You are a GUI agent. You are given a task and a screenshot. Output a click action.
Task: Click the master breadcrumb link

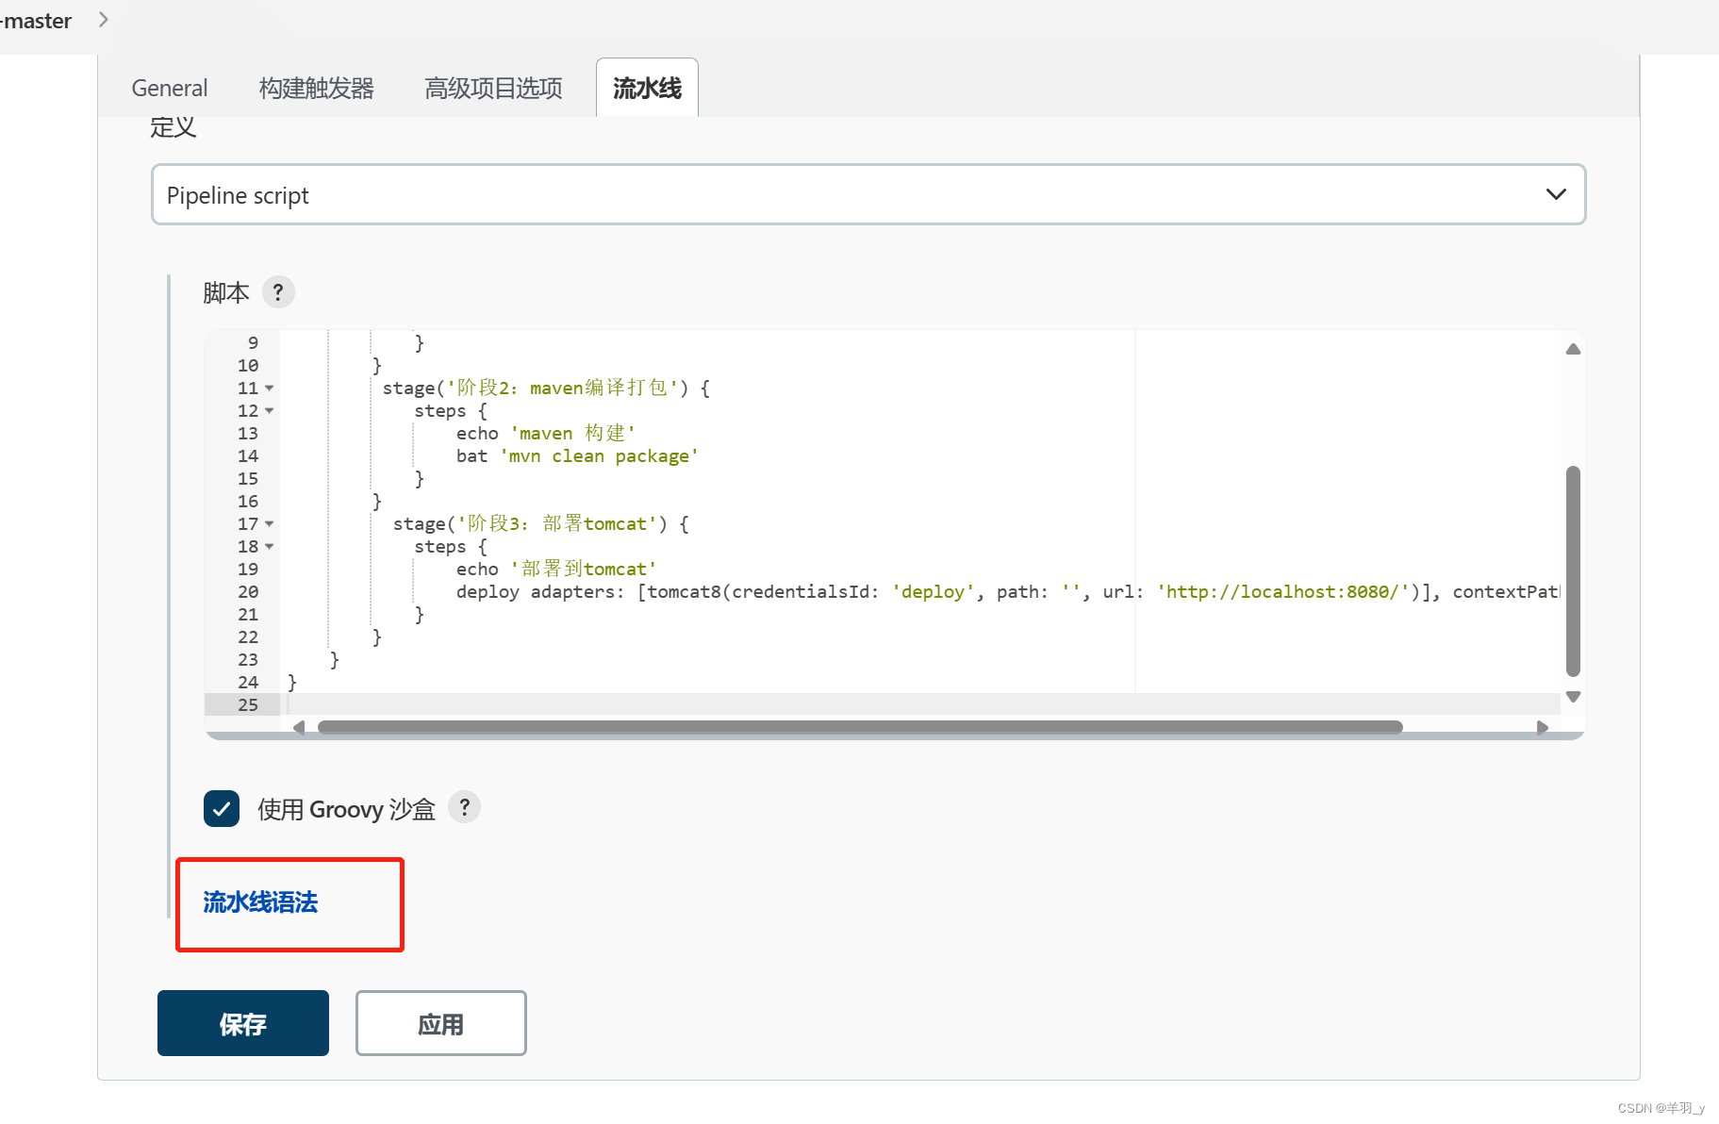(36, 21)
